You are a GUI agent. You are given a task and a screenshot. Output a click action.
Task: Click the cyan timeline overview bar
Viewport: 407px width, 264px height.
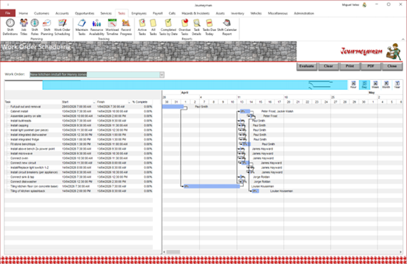click(x=194, y=85)
